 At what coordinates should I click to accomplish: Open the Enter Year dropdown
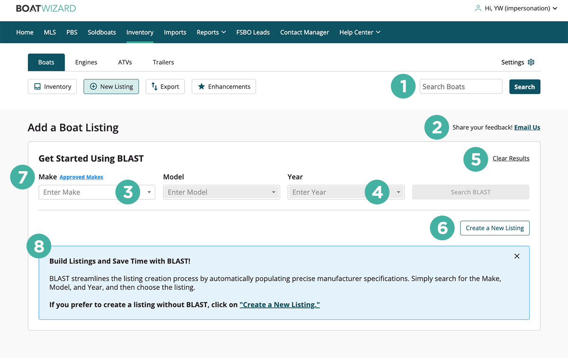point(346,192)
